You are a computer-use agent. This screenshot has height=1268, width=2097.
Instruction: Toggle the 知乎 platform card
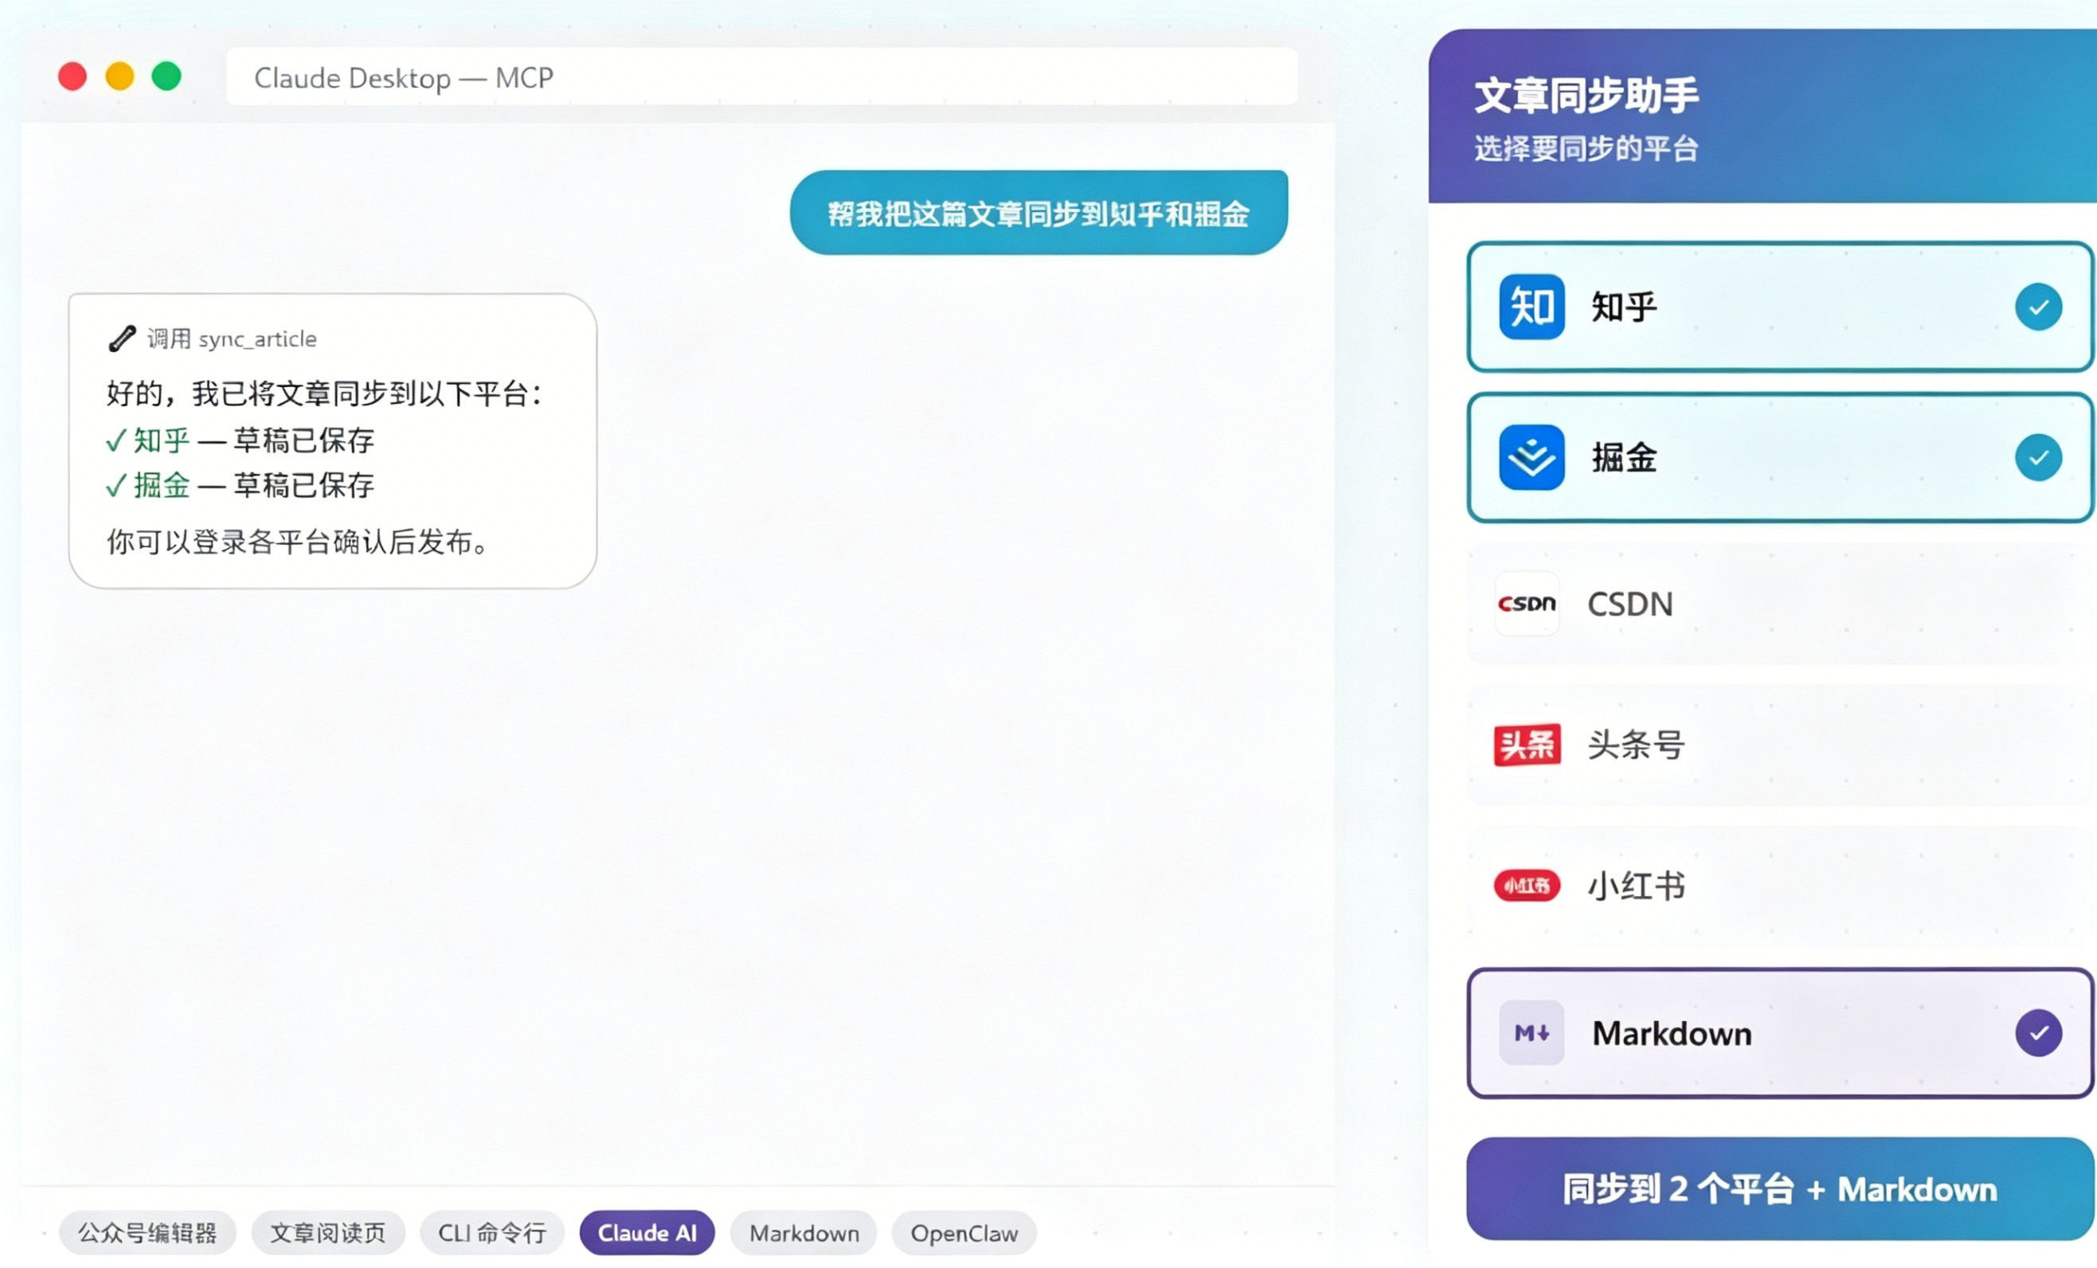[1780, 307]
